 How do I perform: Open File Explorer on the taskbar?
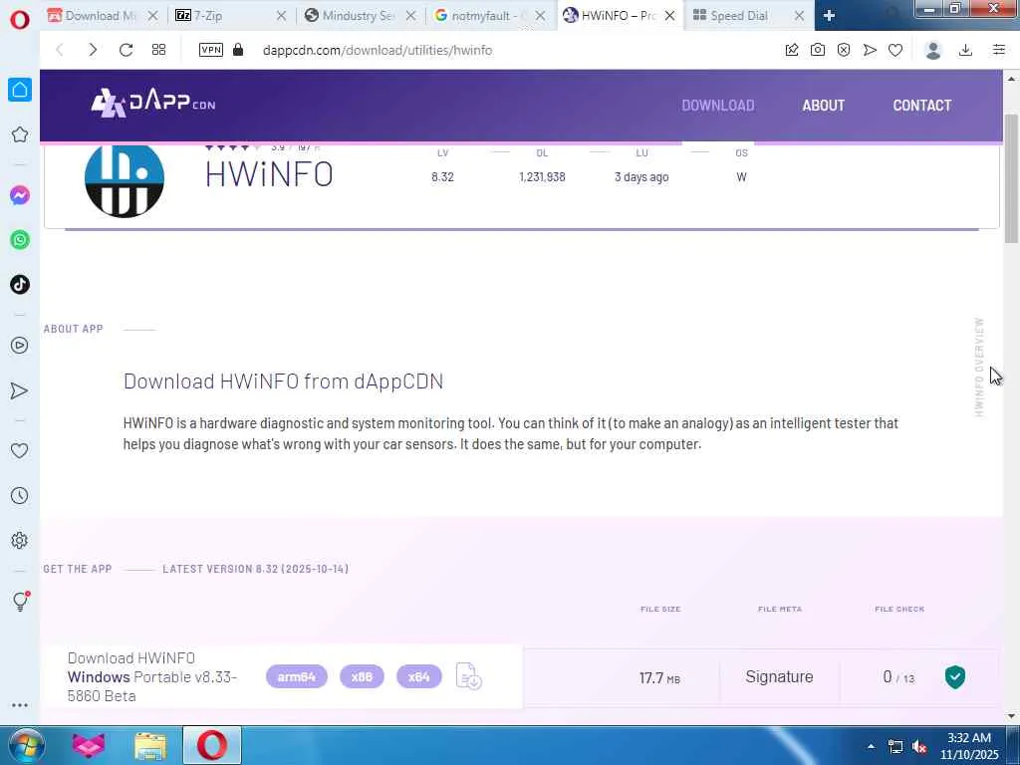coord(150,747)
